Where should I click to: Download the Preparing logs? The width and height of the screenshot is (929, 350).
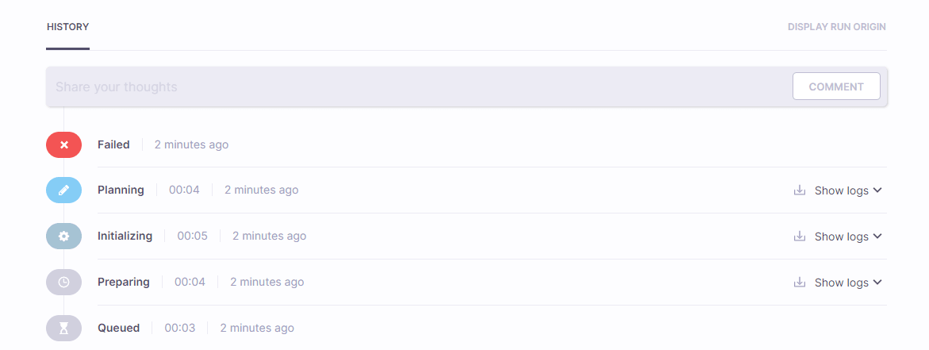tap(799, 283)
